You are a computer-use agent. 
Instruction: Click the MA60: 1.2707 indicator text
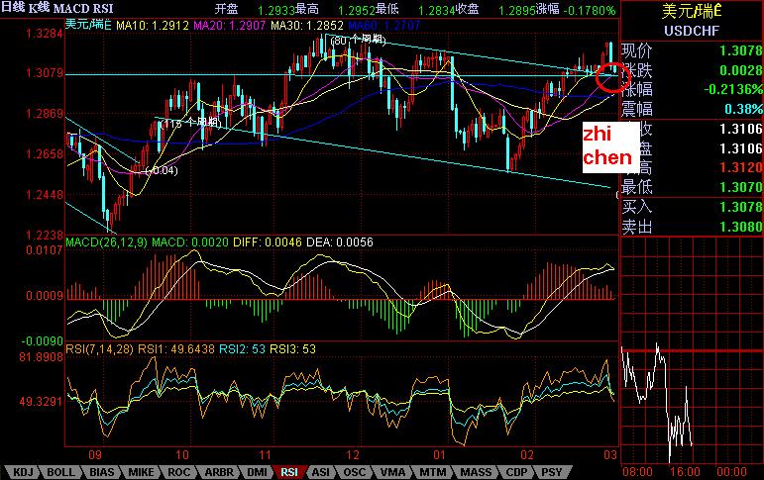tap(384, 25)
